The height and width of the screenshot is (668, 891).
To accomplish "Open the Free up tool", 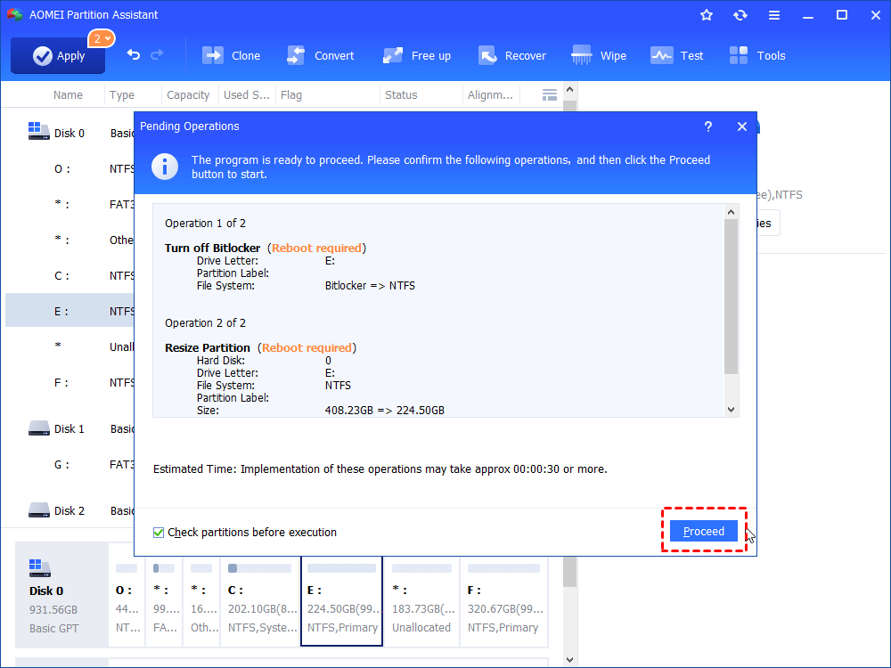I will coord(416,55).
